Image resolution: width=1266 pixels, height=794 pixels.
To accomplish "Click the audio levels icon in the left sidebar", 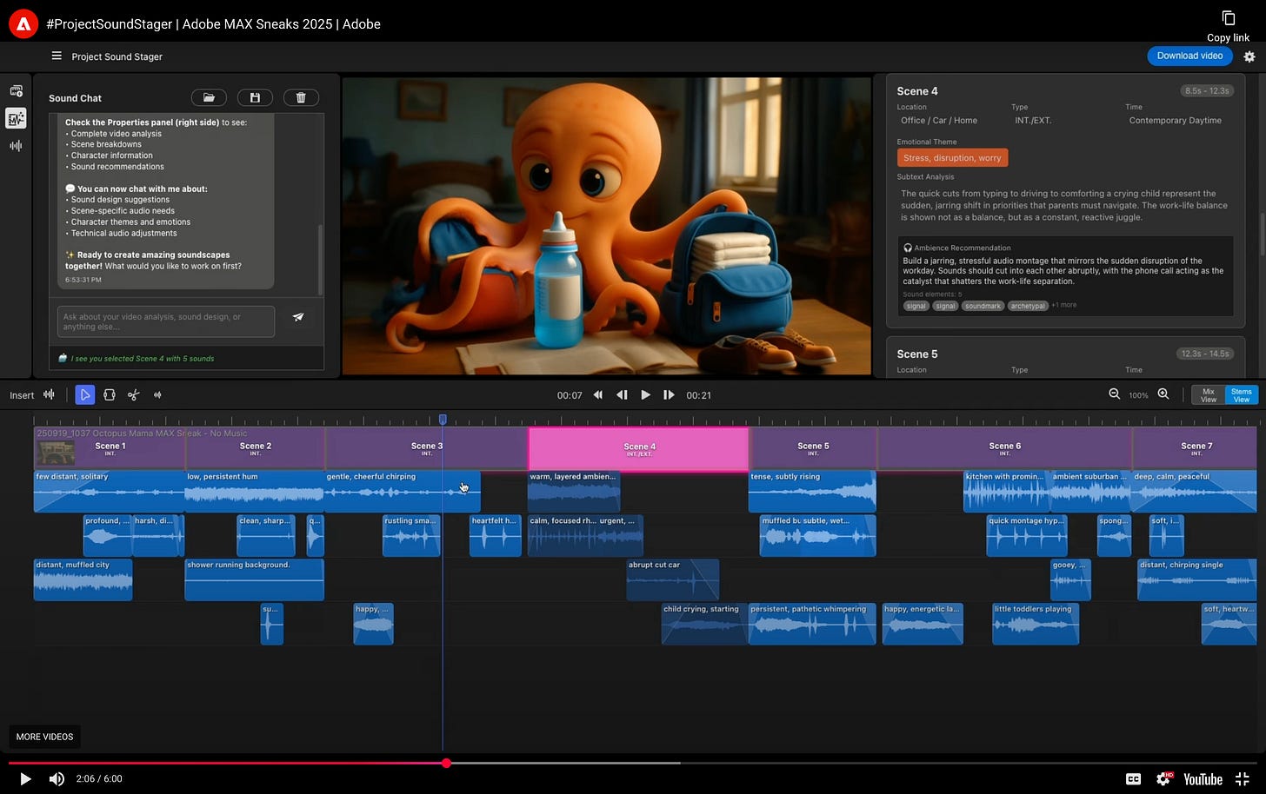I will tap(16, 146).
